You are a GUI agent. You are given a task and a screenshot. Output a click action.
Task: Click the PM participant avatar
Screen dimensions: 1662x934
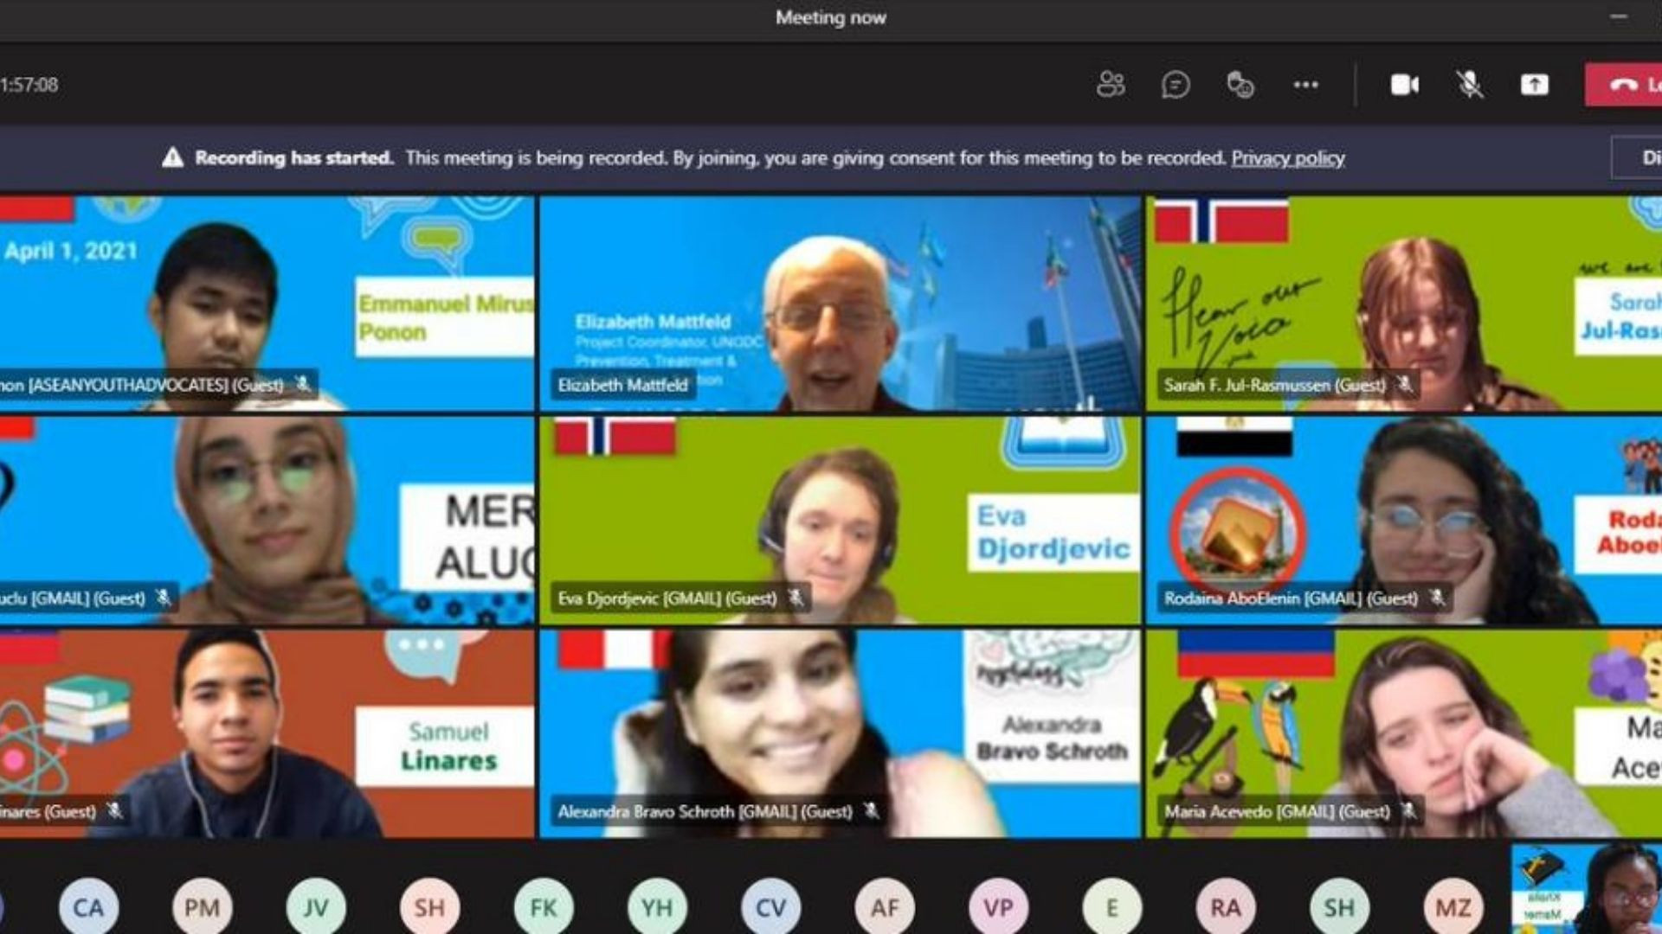pos(202,907)
